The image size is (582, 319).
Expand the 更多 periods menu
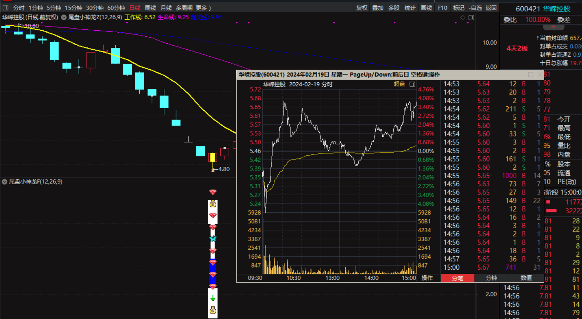pos(203,8)
